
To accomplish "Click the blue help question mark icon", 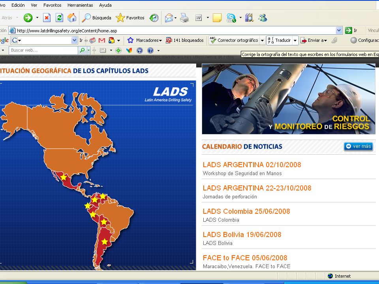I will (150, 50).
